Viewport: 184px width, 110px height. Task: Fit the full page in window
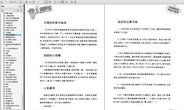click(55, 2)
